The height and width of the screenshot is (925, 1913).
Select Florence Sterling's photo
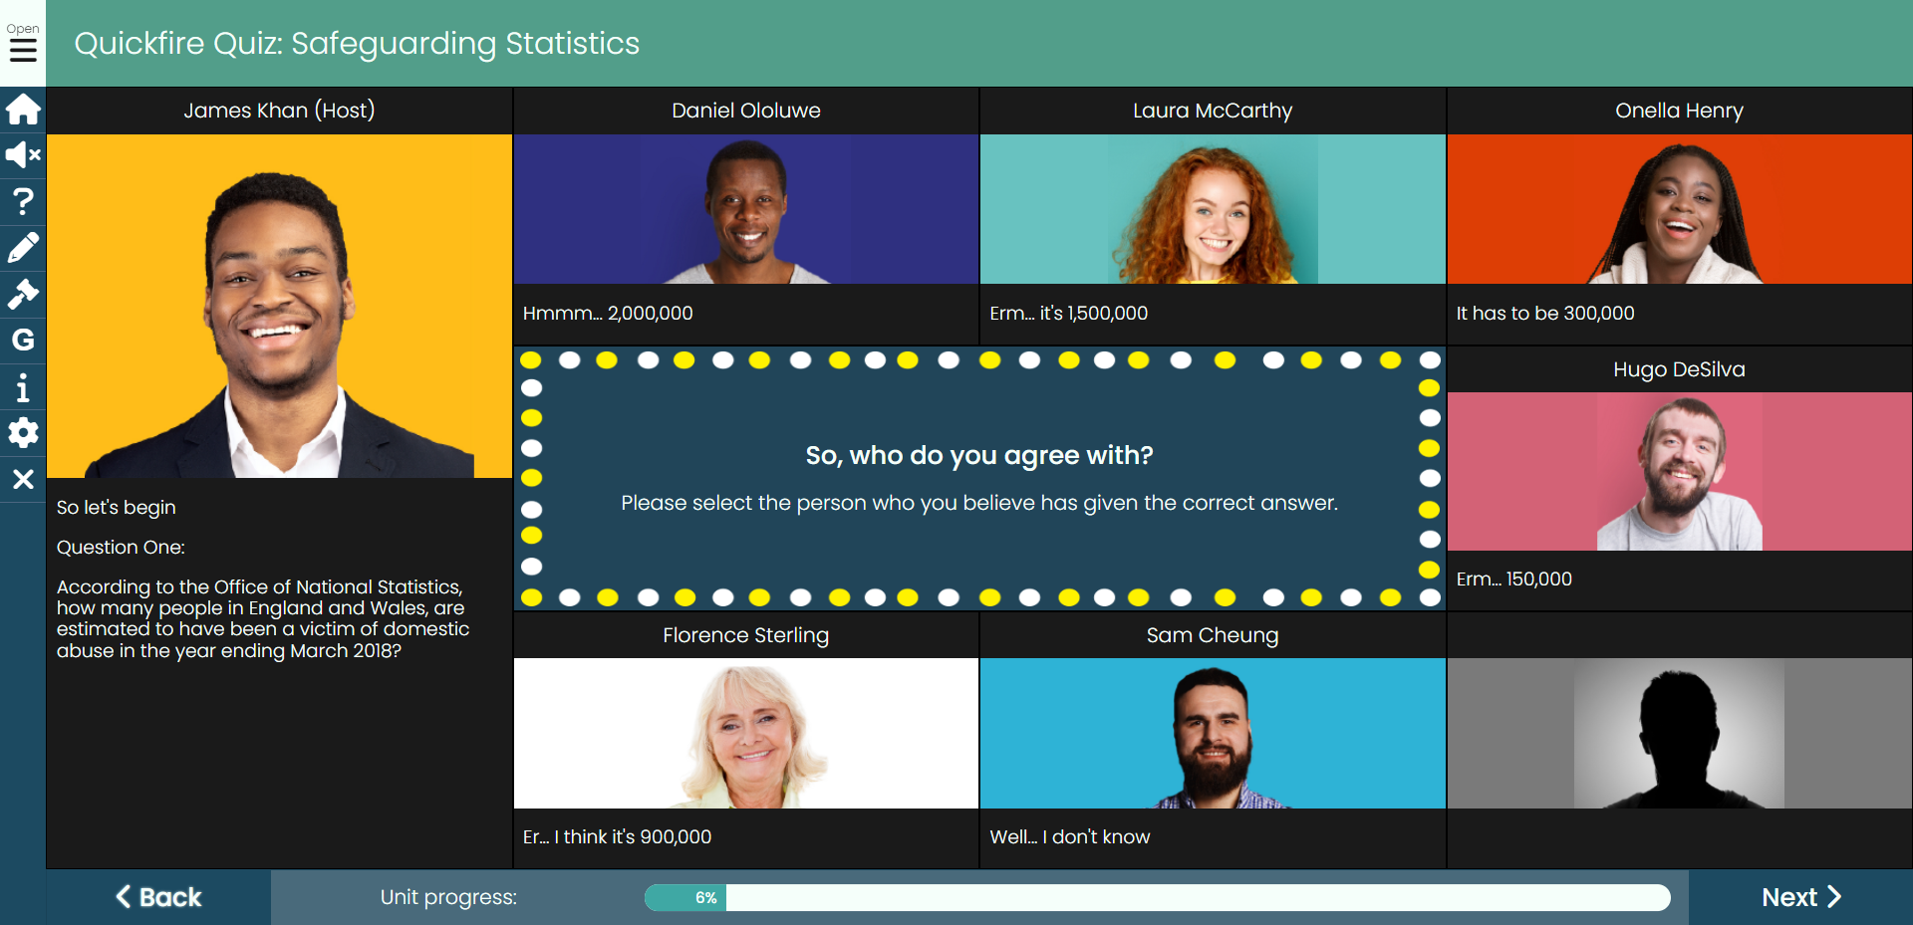[746, 733]
